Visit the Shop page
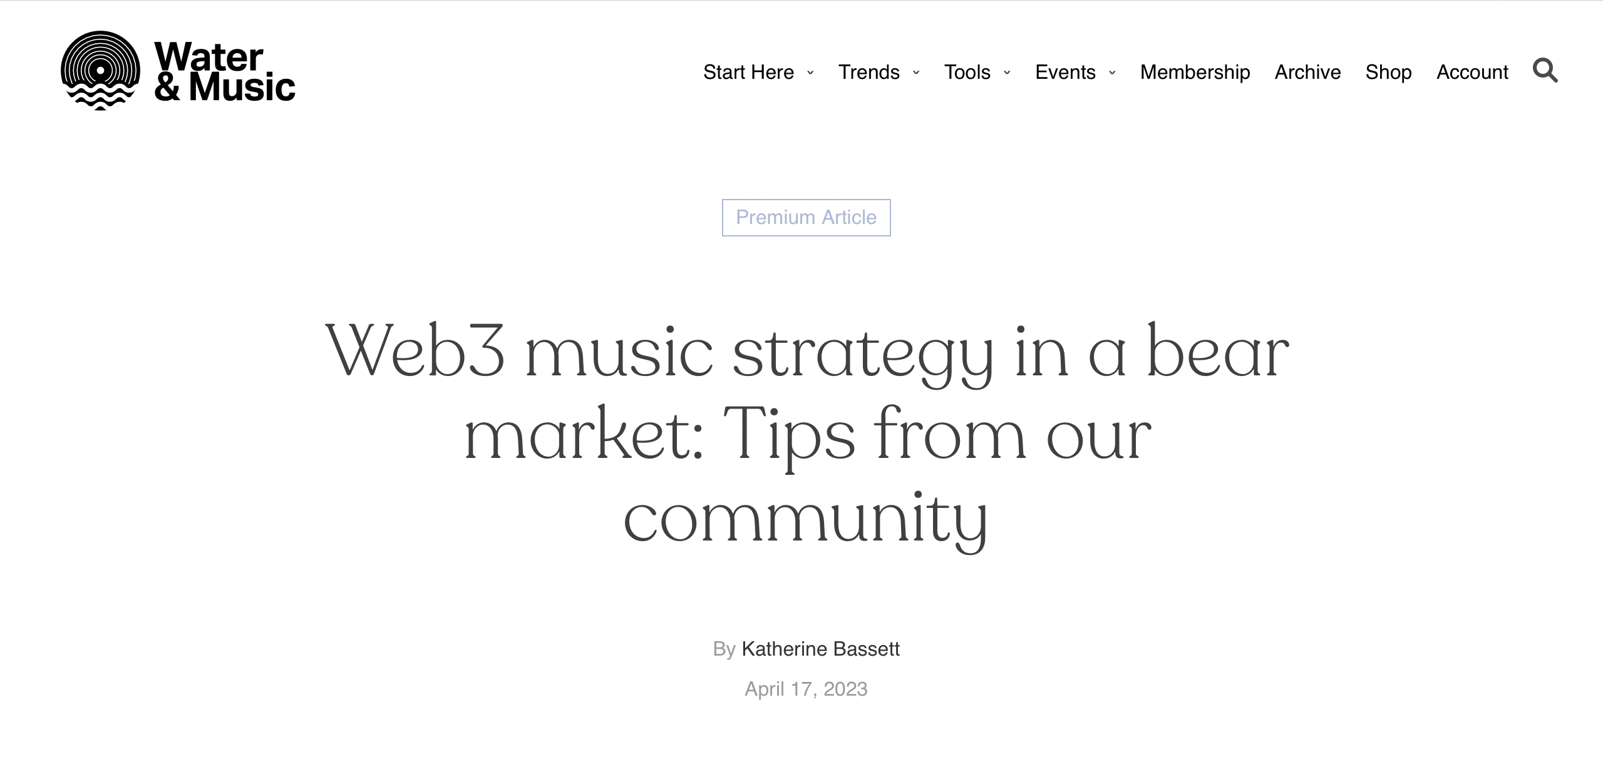This screenshot has width=1603, height=782. coord(1388,72)
